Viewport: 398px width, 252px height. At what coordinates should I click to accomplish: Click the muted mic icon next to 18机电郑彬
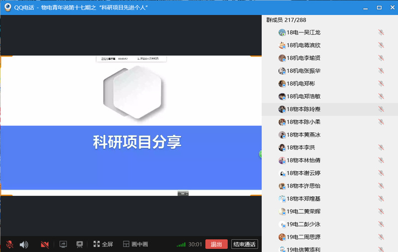pos(381,84)
